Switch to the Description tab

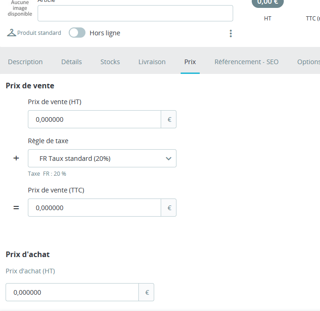coord(25,62)
